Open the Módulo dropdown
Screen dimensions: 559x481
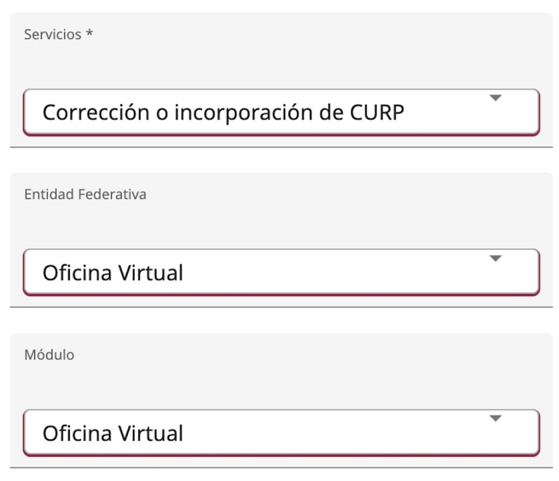click(x=281, y=432)
